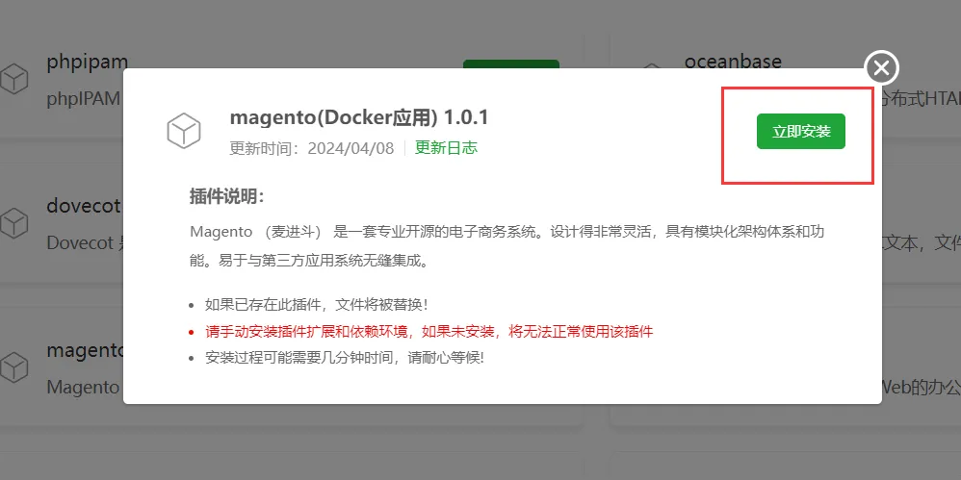Click the red manual-install warning line
Screen dimensions: 961x480
click(429, 331)
